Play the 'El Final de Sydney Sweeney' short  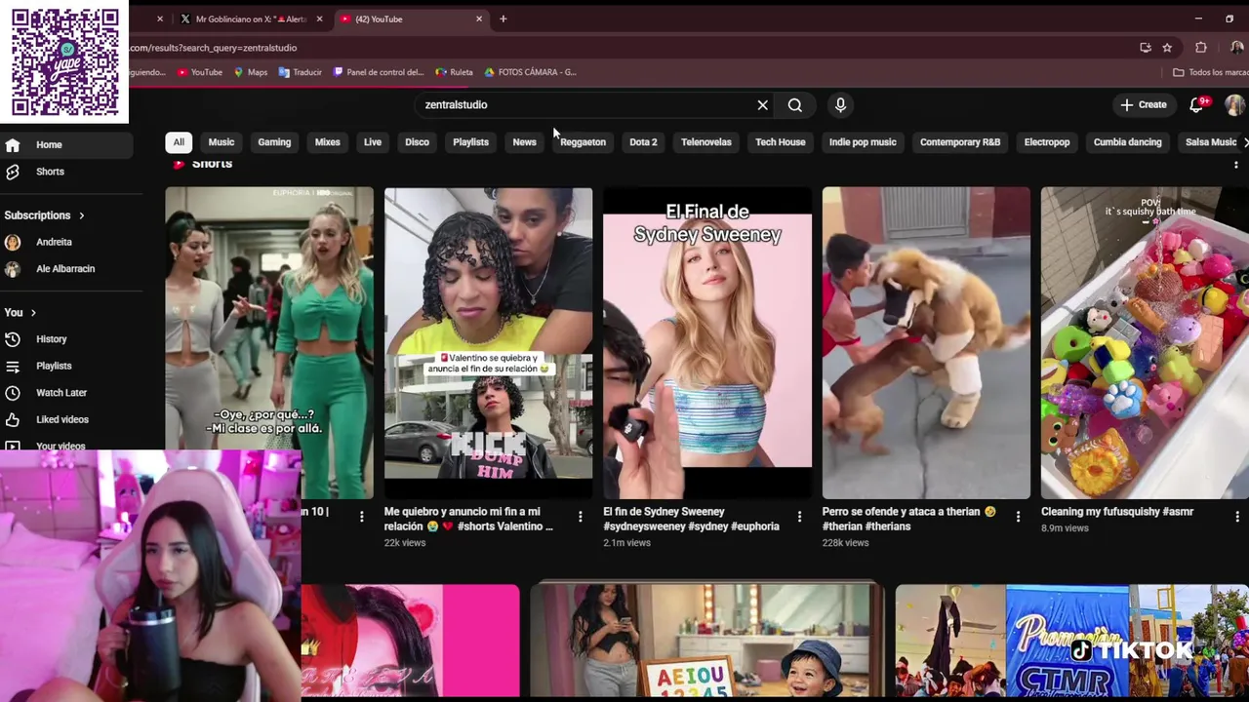[x=707, y=343]
